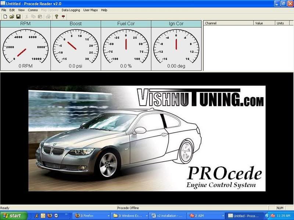Click the 11:39 AM system clock
294x220 pixels.
[x=283, y=216]
